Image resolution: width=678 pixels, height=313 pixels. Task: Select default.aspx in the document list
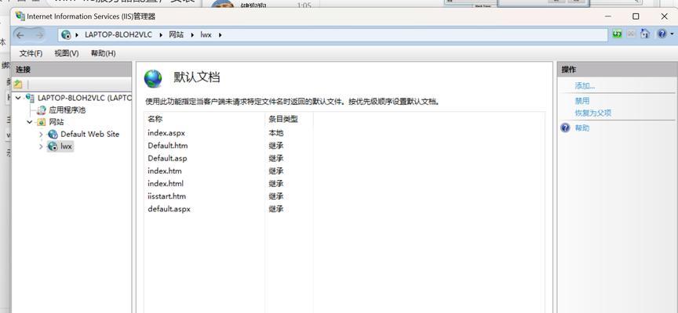(x=169, y=209)
